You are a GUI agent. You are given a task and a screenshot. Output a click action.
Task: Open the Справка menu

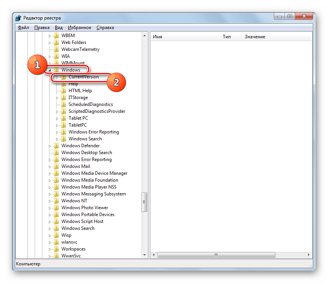105,28
